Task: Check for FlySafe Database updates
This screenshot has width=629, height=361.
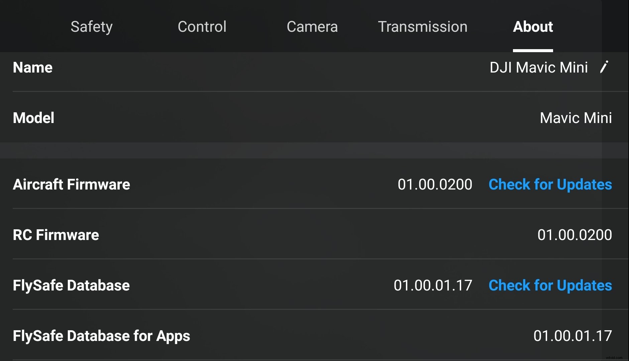Action: [x=550, y=285]
